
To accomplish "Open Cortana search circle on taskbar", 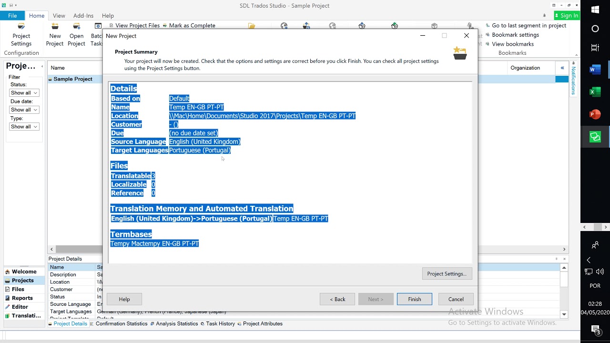I will click(x=595, y=29).
